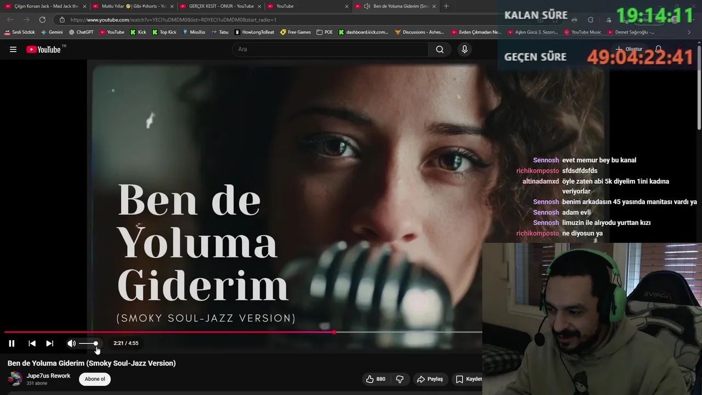This screenshot has width=702, height=395.
Task: Mute the tab via its speaker icon
Action: click(x=367, y=6)
